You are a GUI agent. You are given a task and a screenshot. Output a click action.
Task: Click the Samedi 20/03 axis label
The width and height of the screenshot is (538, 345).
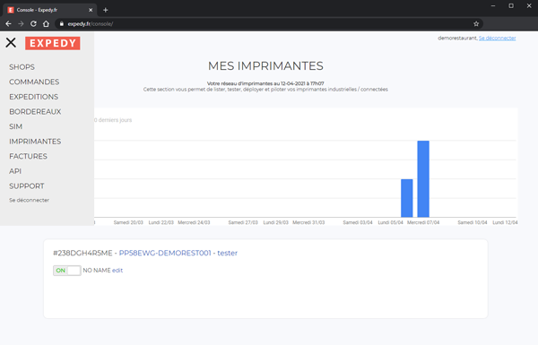click(128, 222)
